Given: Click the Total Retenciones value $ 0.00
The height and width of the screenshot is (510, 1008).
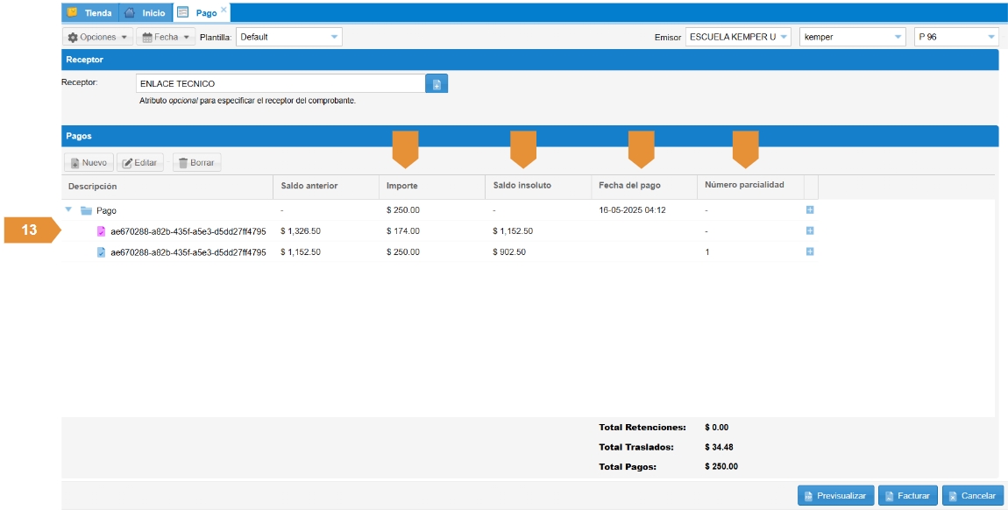Looking at the screenshot, I should (x=717, y=427).
